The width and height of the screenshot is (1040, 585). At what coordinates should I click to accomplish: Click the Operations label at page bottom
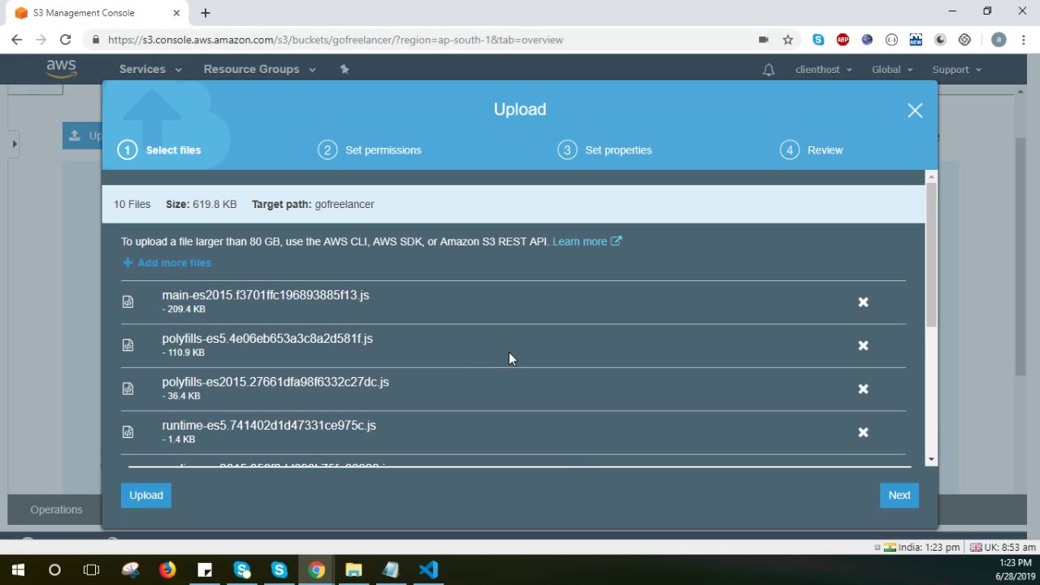[x=56, y=509]
